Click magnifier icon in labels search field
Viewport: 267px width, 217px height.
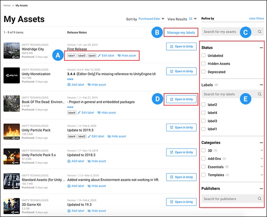coord(259,94)
